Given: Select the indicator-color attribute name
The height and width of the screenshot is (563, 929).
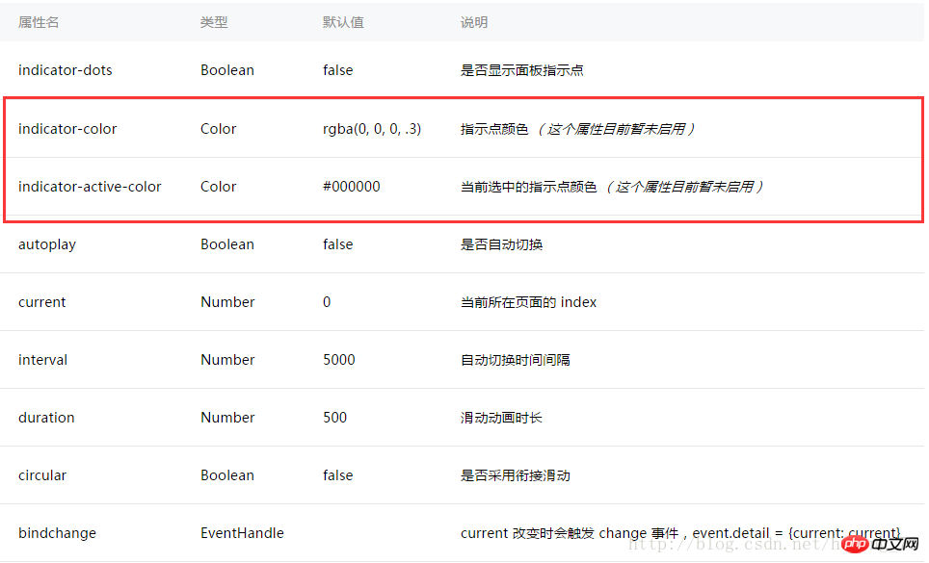Looking at the screenshot, I should click(x=67, y=128).
